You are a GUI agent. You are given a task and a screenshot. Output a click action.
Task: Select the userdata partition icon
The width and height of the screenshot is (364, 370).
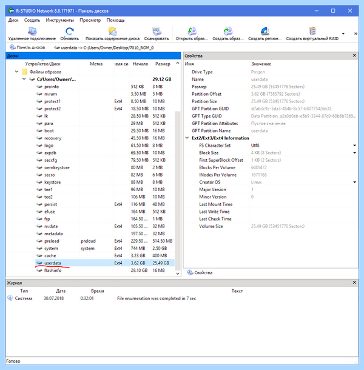(x=39, y=263)
